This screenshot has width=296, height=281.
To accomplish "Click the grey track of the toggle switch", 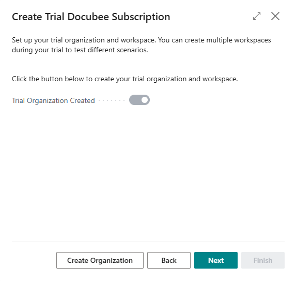I will (135, 100).
